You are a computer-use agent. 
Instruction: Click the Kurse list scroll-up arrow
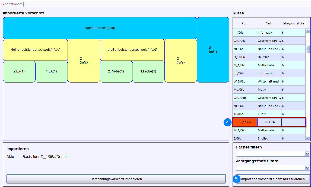coord(308,31)
